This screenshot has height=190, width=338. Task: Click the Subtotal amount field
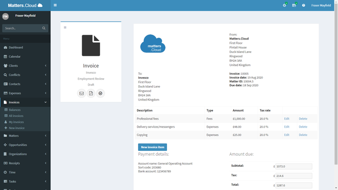click(x=294, y=166)
